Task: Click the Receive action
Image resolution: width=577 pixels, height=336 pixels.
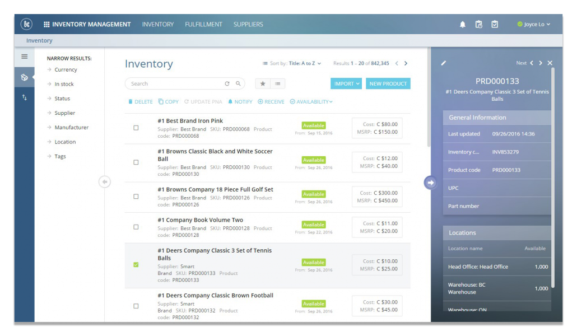Action: (271, 101)
